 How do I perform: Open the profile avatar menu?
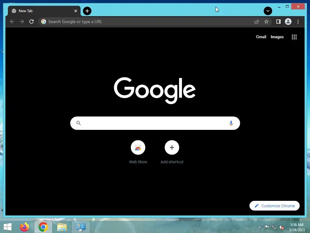point(288,22)
